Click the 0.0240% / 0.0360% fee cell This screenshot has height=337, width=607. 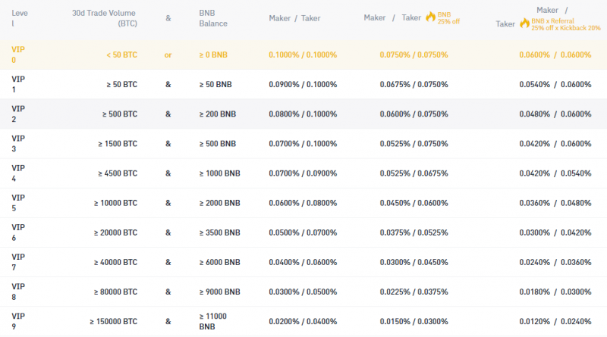(x=555, y=262)
